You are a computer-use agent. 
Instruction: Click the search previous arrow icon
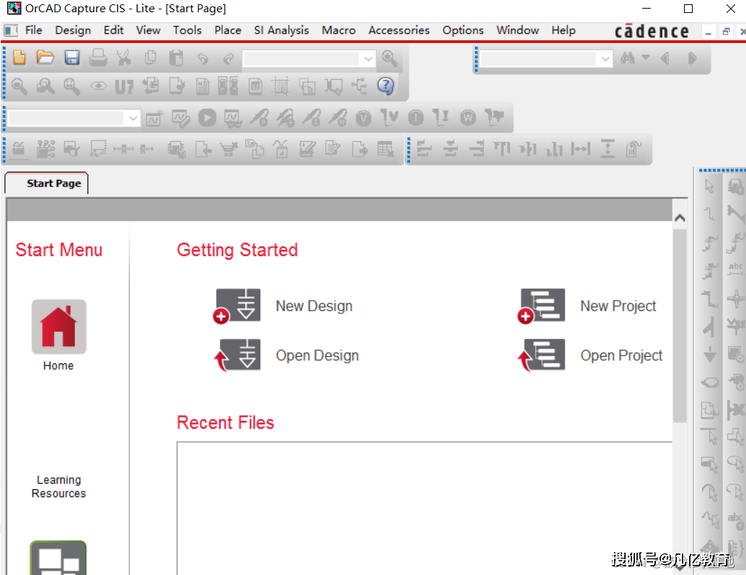pos(665,58)
